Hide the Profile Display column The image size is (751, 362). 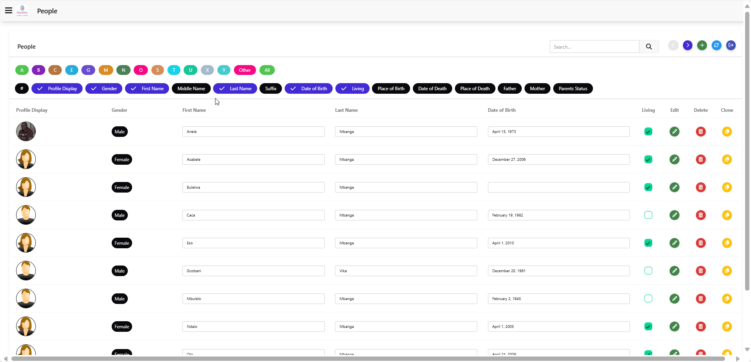pyautogui.click(x=57, y=89)
